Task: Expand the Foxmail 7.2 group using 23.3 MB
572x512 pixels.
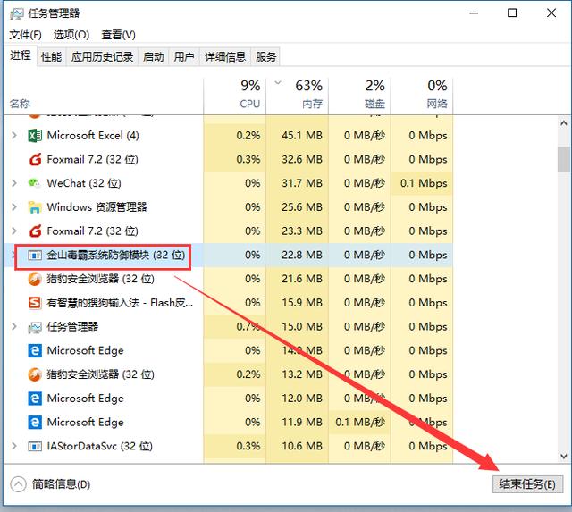Action: (14, 231)
